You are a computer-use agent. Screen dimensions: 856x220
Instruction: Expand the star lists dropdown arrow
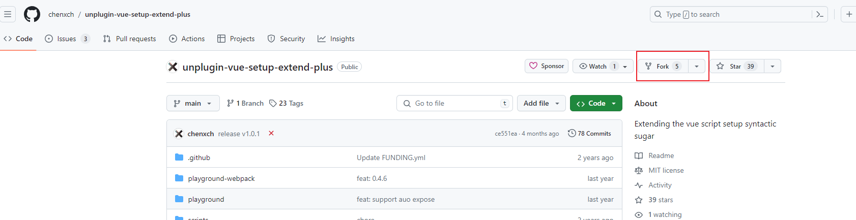tap(773, 66)
